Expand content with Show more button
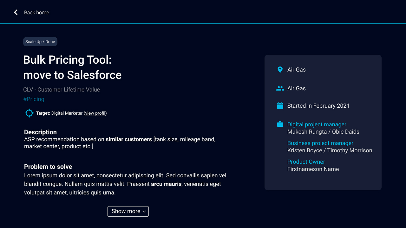Image resolution: width=406 pixels, height=228 pixels. [x=128, y=211]
